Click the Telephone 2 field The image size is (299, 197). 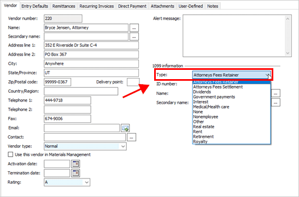coord(67,110)
